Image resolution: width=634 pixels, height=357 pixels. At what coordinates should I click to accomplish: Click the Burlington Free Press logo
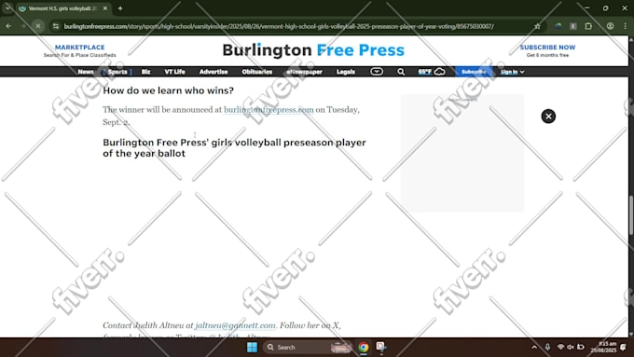[313, 50]
